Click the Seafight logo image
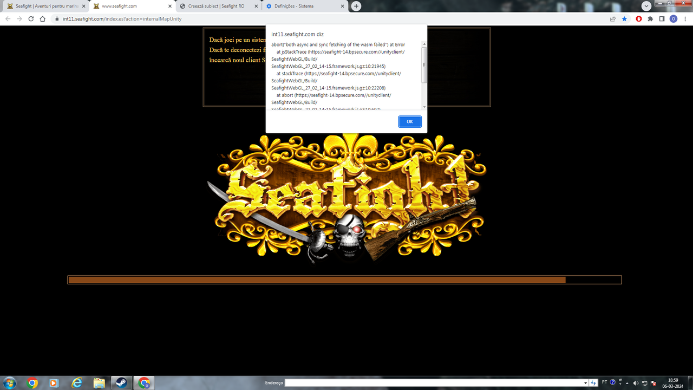The width and height of the screenshot is (693, 390). (346, 198)
